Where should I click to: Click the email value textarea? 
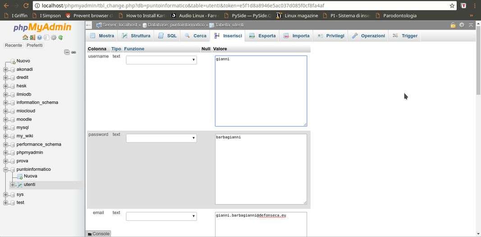coord(261,224)
